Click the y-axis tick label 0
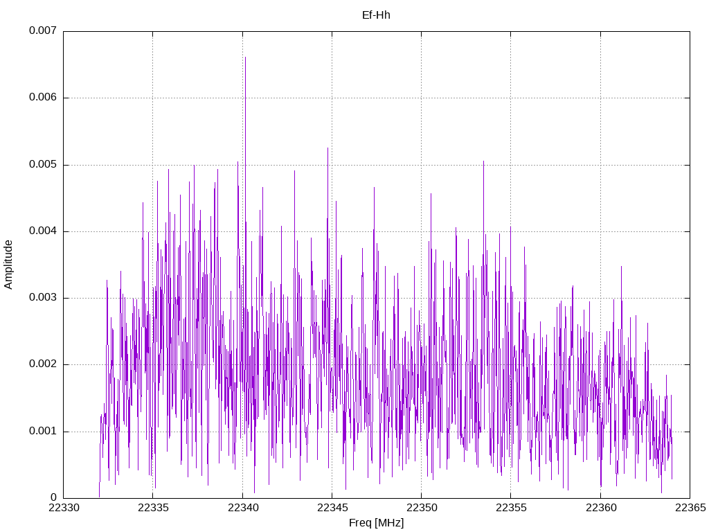The width and height of the screenshot is (709, 532). 54,497
